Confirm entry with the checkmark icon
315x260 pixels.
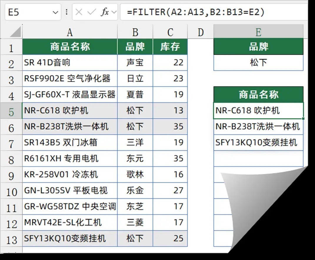pyautogui.click(x=91, y=12)
